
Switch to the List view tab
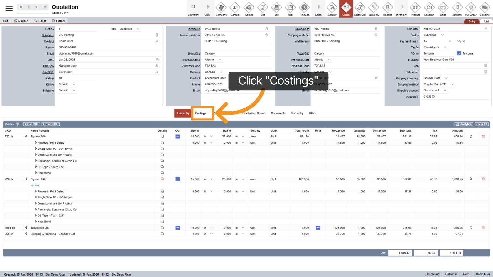(486, 21)
